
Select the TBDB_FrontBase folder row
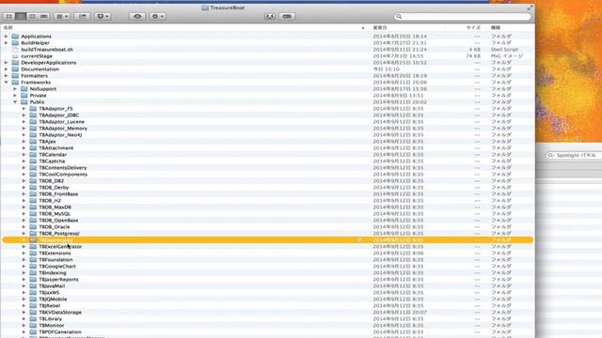267,194
